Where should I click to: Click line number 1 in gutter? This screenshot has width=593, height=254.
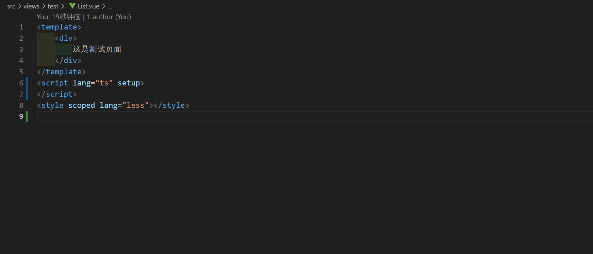(21, 27)
